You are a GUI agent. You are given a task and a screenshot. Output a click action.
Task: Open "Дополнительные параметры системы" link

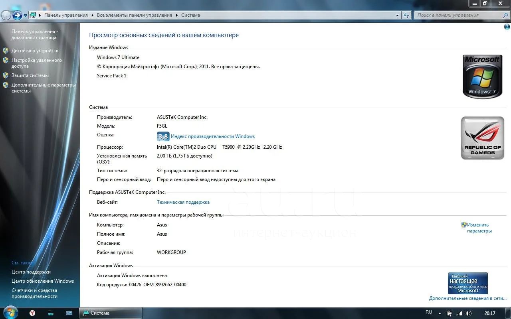click(44, 88)
